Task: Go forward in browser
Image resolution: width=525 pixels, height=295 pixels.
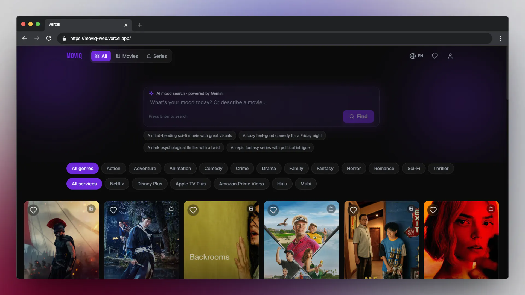Action: (37, 38)
